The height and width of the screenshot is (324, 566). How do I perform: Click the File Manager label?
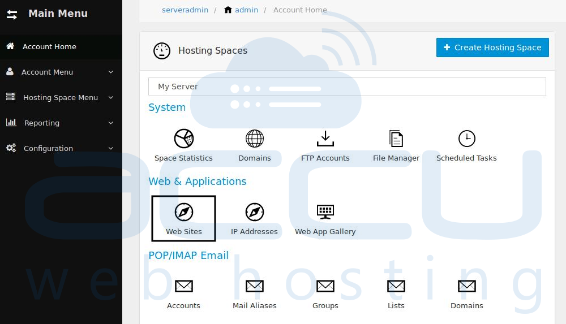396,158
